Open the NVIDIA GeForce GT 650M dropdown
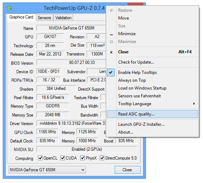Image resolution: width=203 pixels, height=183 pixels. tap(47, 170)
